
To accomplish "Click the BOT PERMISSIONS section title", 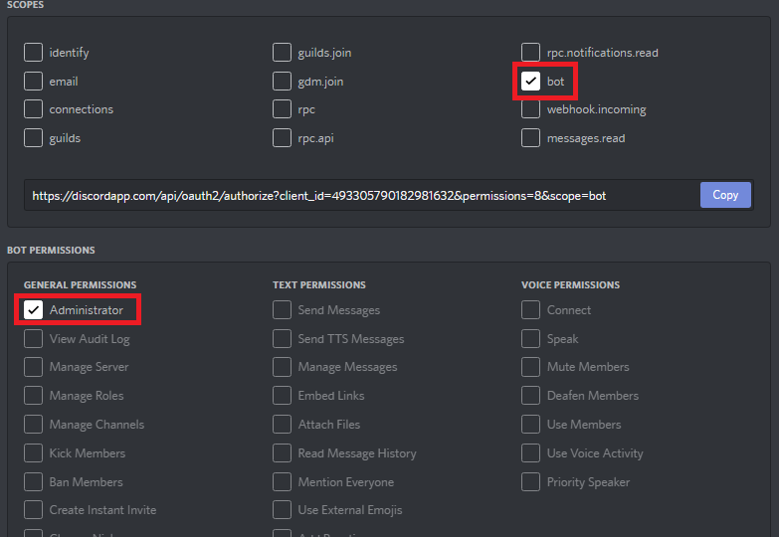I will point(51,251).
